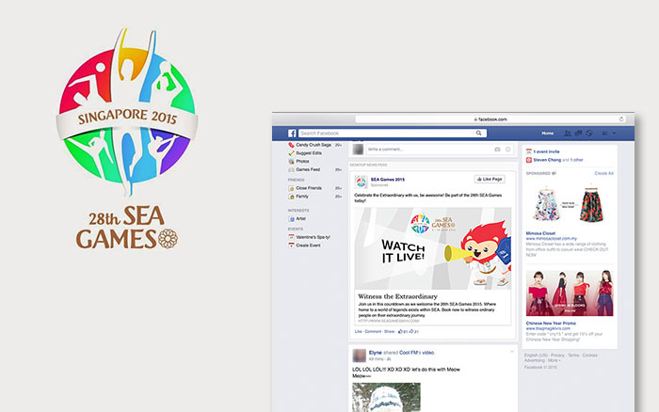Expand options arrow on Elyne's post
This screenshot has width=659, height=412.
511,351
